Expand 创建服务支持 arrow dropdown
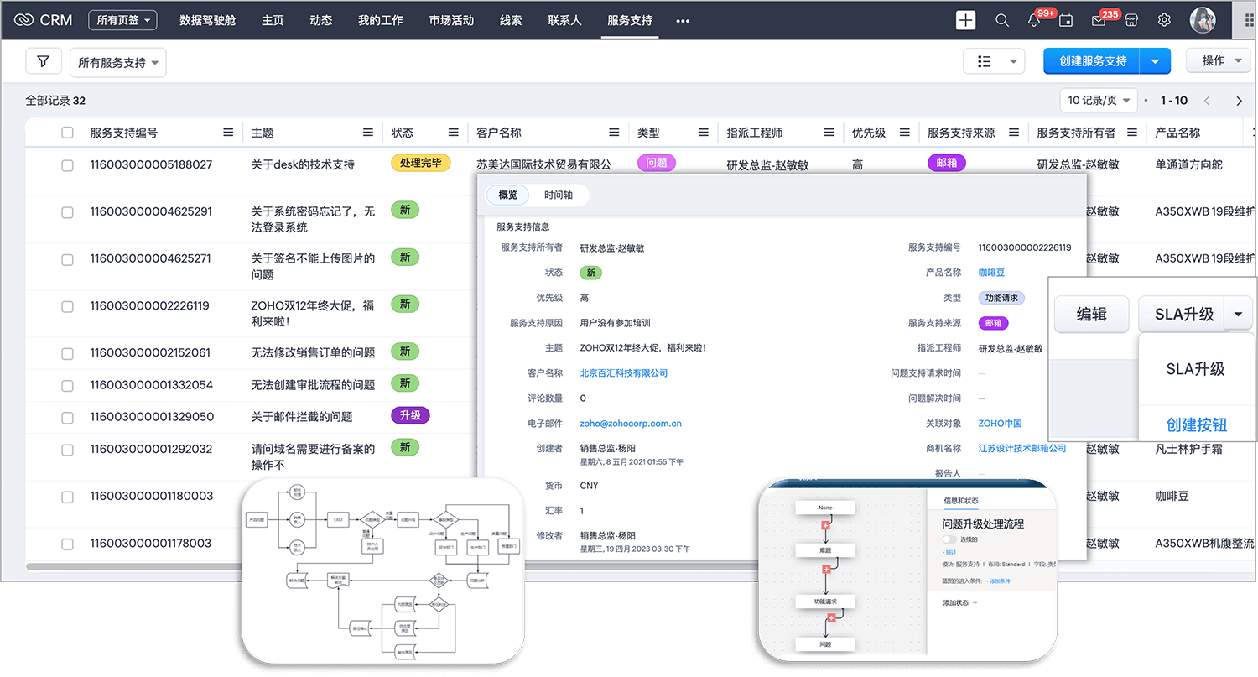 click(1155, 61)
